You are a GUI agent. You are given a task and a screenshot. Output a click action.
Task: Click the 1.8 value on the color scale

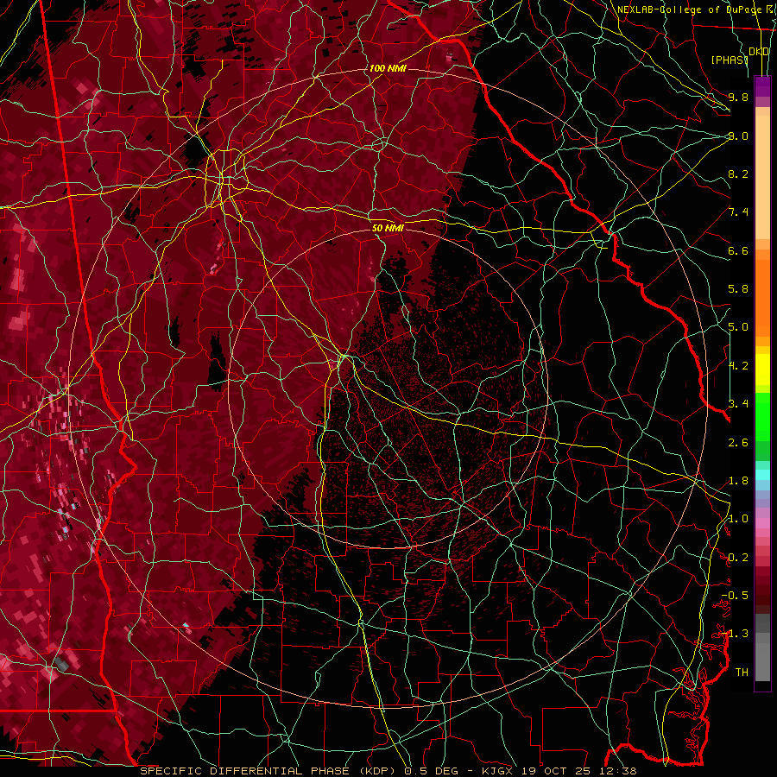738,481
